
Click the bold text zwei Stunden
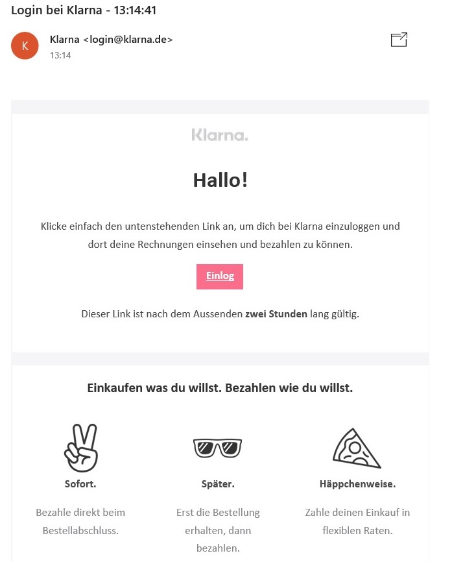click(x=276, y=314)
